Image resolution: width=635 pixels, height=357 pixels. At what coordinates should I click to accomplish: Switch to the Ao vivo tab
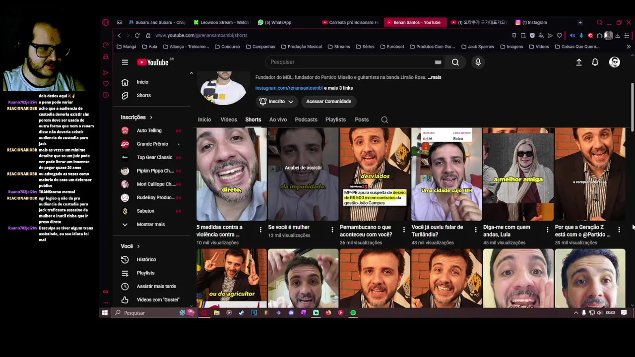(278, 119)
